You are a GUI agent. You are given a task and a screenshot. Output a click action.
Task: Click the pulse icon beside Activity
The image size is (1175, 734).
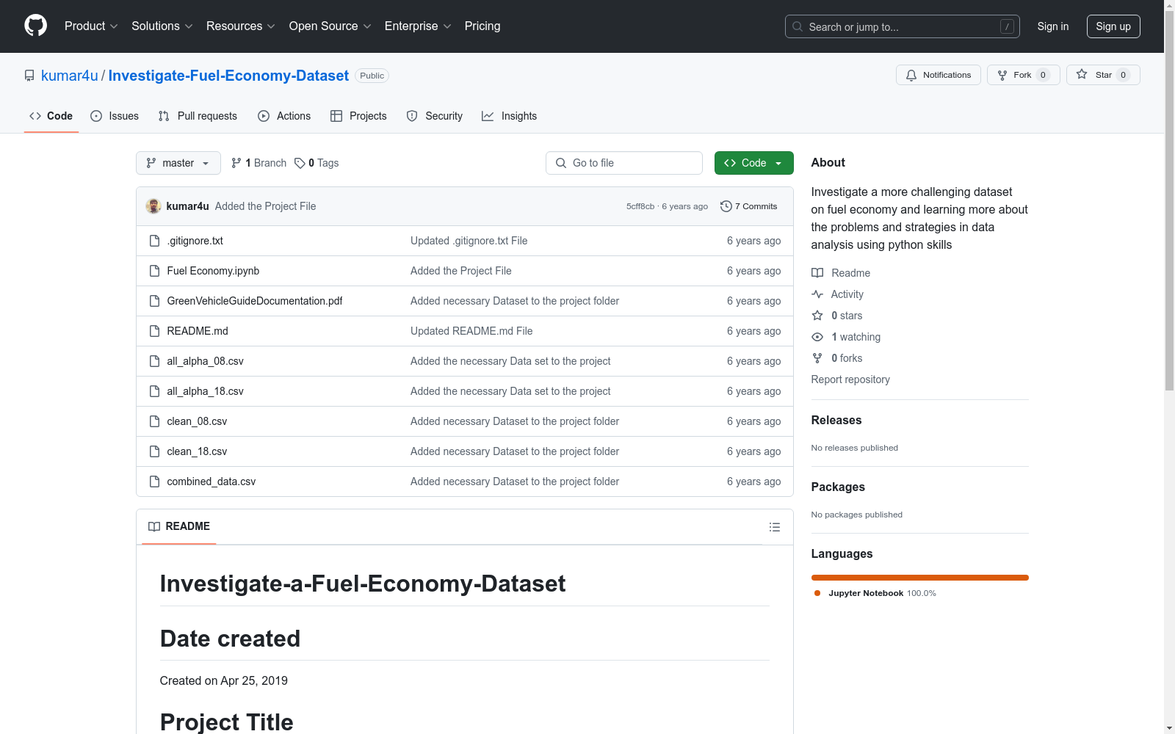pyautogui.click(x=817, y=294)
